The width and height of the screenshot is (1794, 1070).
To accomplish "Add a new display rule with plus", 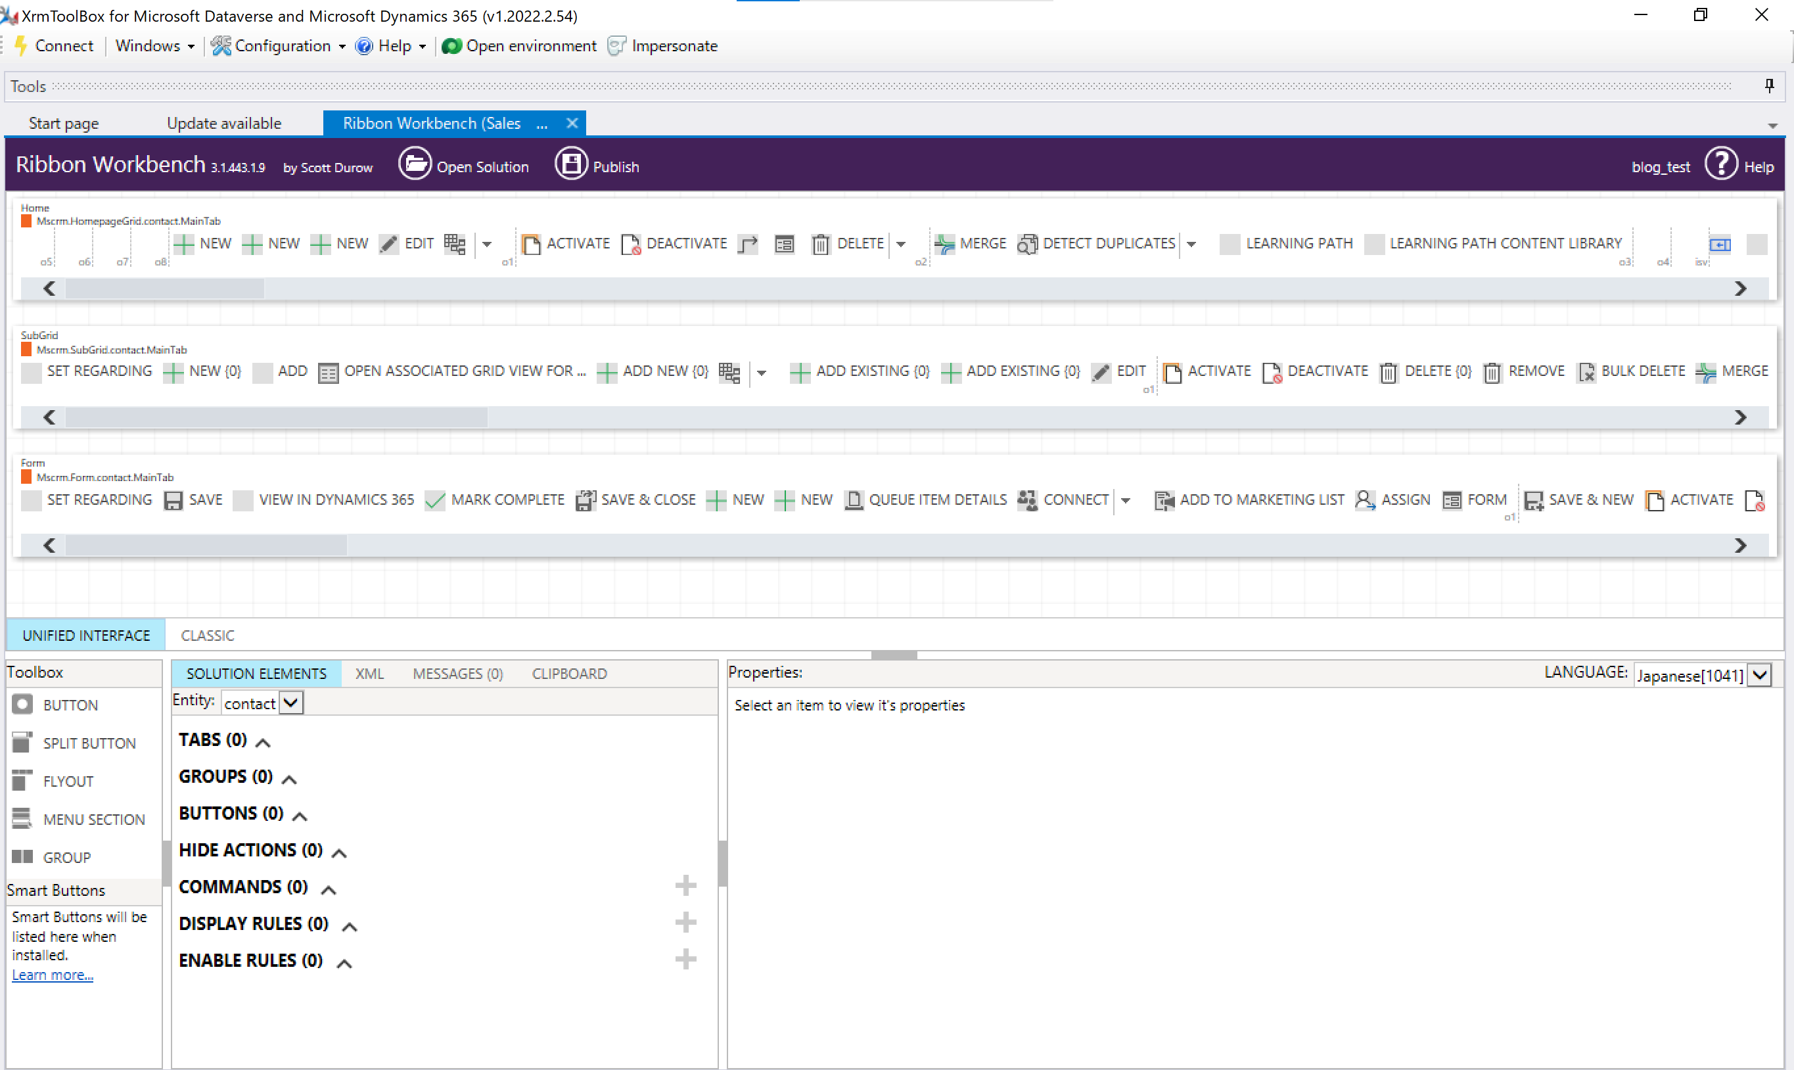I will (x=685, y=922).
